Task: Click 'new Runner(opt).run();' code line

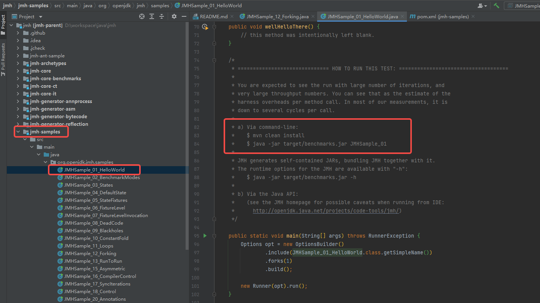Action: [x=274, y=286]
